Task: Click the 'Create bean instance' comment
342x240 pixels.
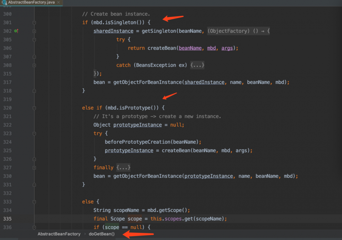Action: pos(116,14)
